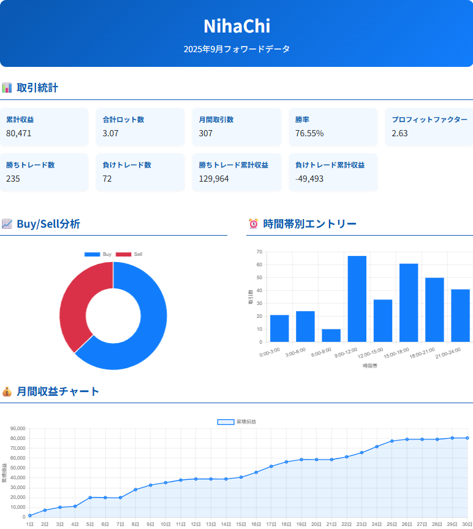The height and width of the screenshot is (529, 473).
Task: Select the 負けトレード累計収益 card
Action: (333, 172)
